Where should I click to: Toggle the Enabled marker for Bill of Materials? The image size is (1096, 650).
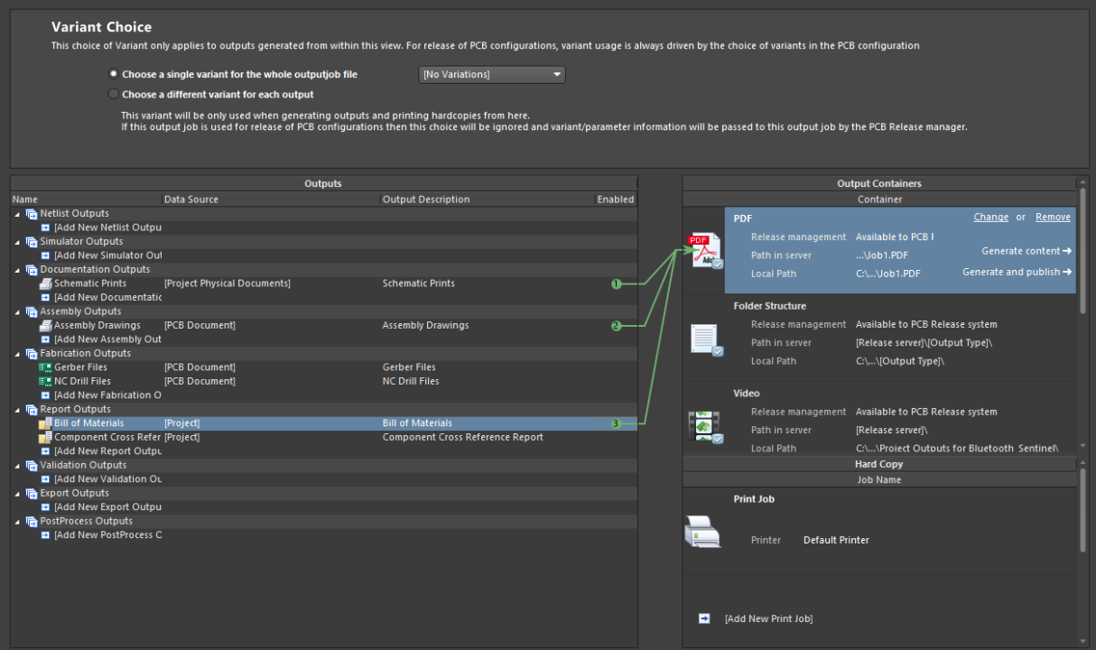617,423
